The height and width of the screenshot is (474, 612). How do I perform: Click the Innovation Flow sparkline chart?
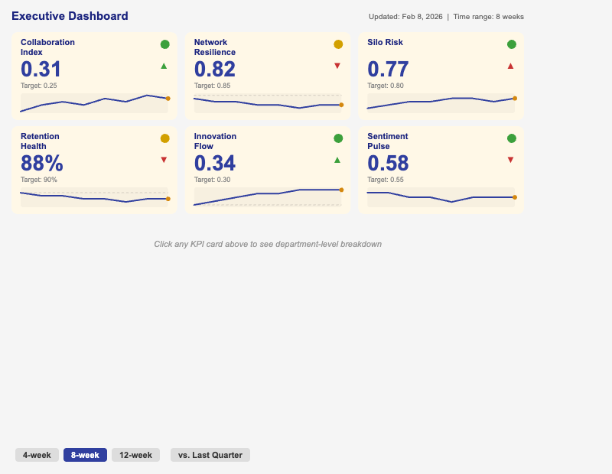click(268, 197)
